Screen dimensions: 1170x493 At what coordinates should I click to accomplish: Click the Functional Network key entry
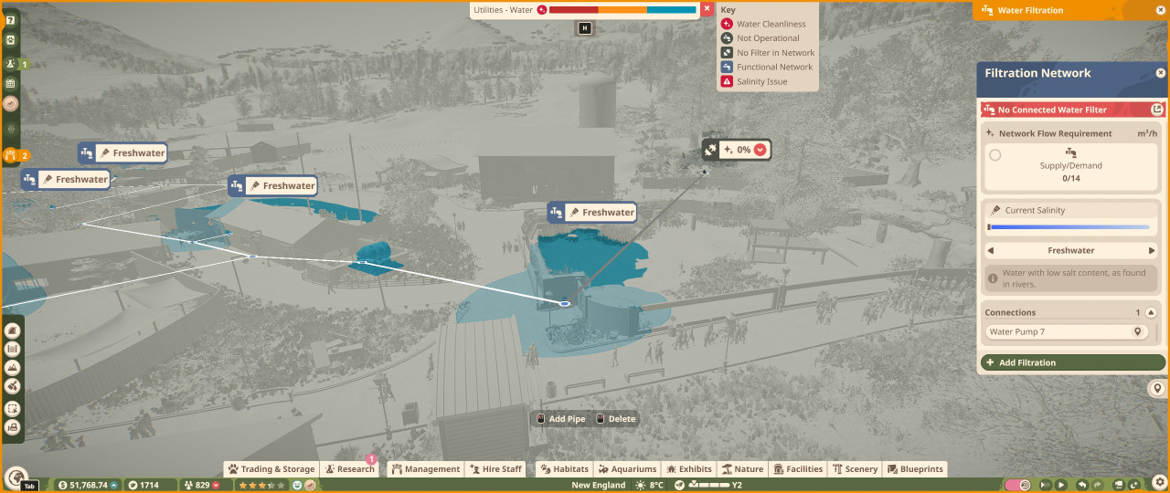coord(766,67)
